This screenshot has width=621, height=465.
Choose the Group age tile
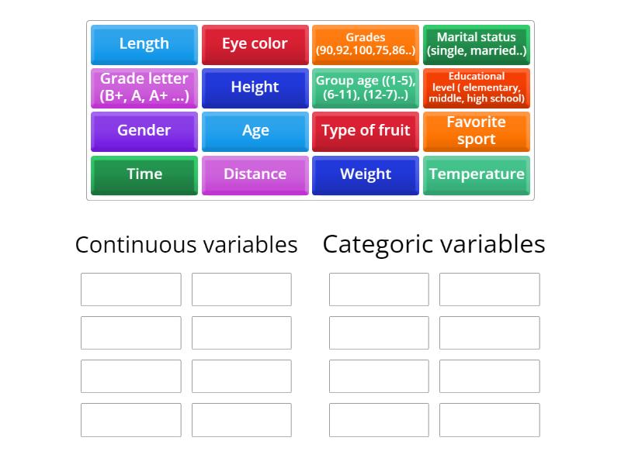(365, 88)
